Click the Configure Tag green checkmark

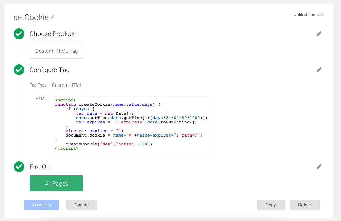tap(19, 70)
